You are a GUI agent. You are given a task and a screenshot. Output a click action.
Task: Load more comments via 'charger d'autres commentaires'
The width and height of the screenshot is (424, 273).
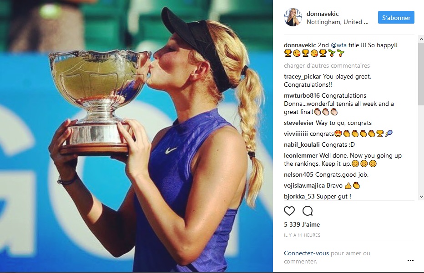coord(327,65)
